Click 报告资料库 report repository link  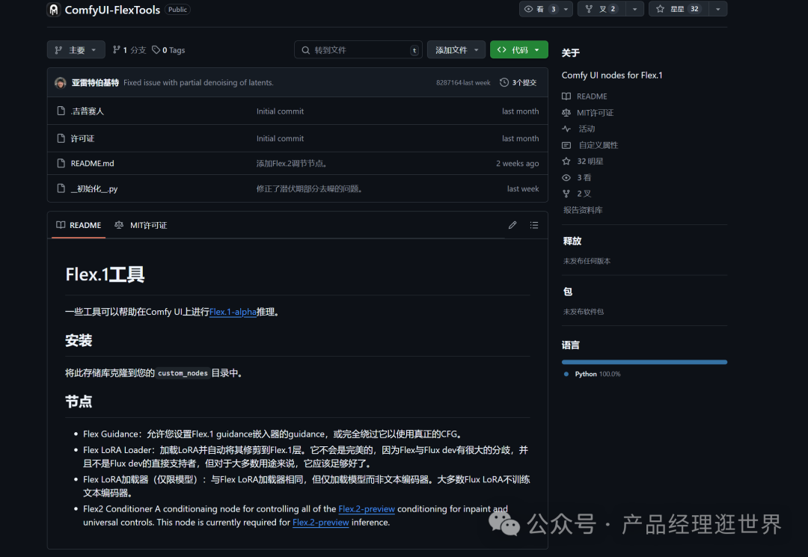click(583, 210)
